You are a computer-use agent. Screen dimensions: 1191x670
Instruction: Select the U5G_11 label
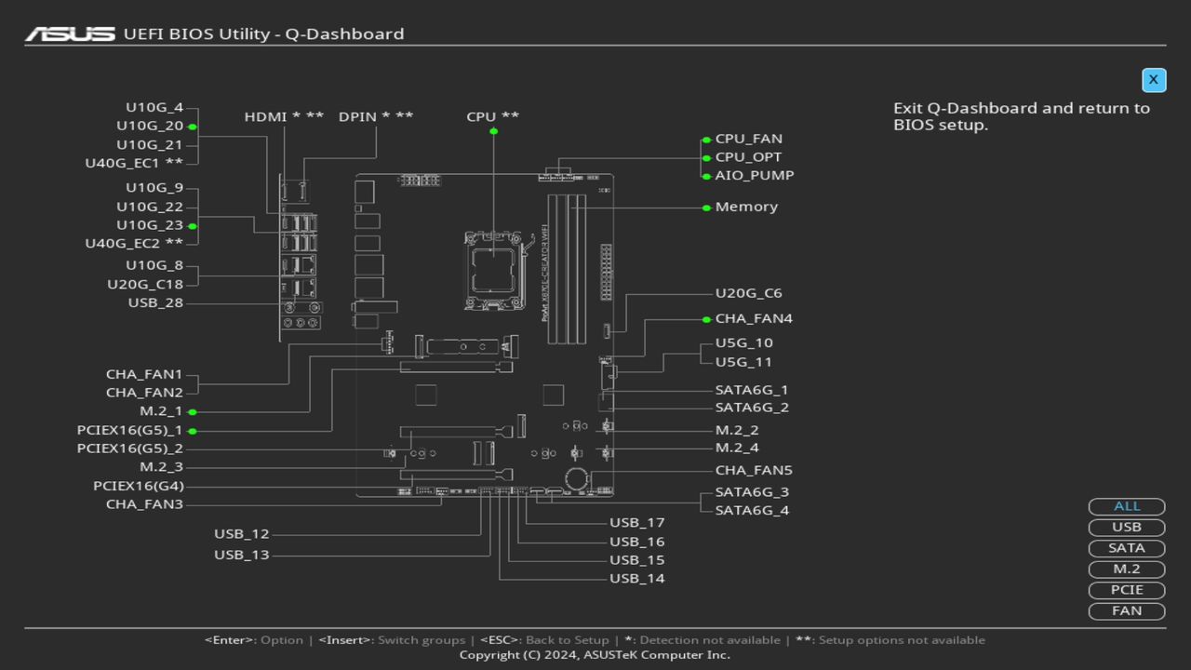point(743,362)
